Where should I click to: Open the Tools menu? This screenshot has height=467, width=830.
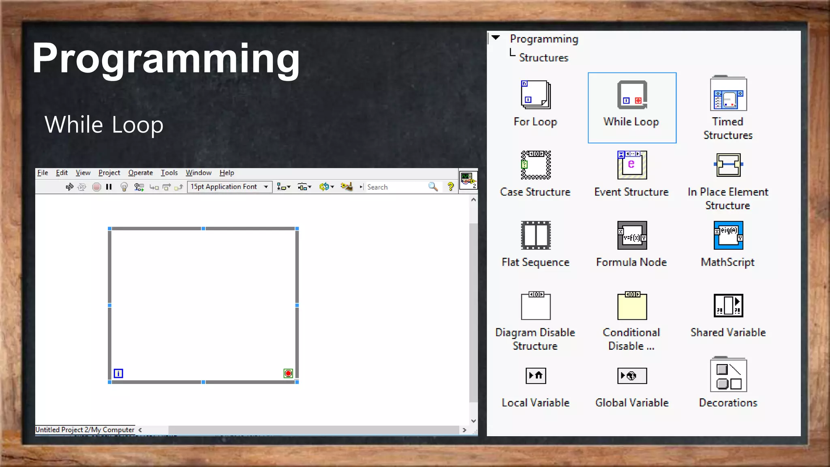coord(169,173)
